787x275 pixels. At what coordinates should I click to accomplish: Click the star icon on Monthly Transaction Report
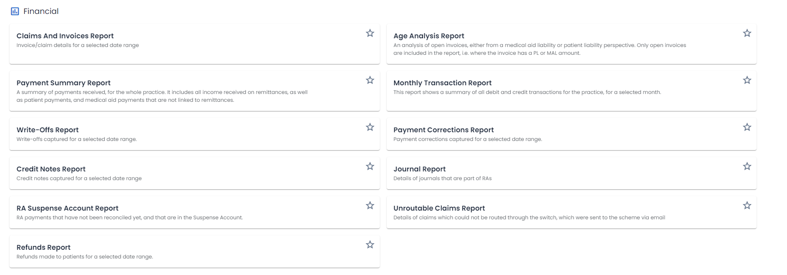pos(747,80)
